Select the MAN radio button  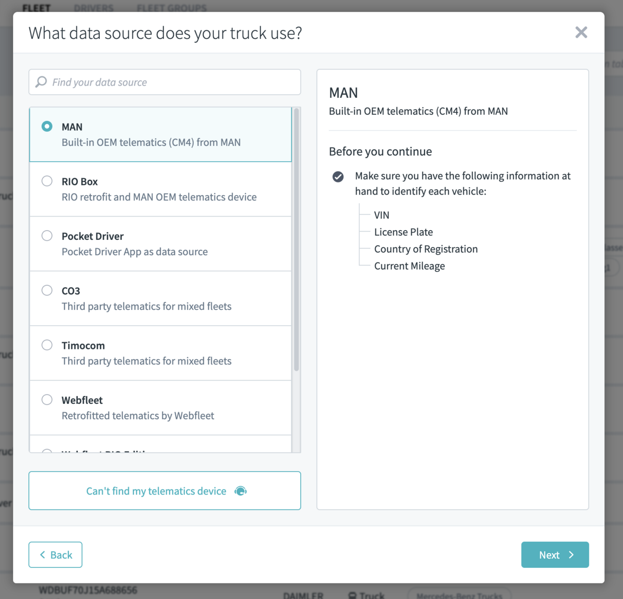[47, 127]
